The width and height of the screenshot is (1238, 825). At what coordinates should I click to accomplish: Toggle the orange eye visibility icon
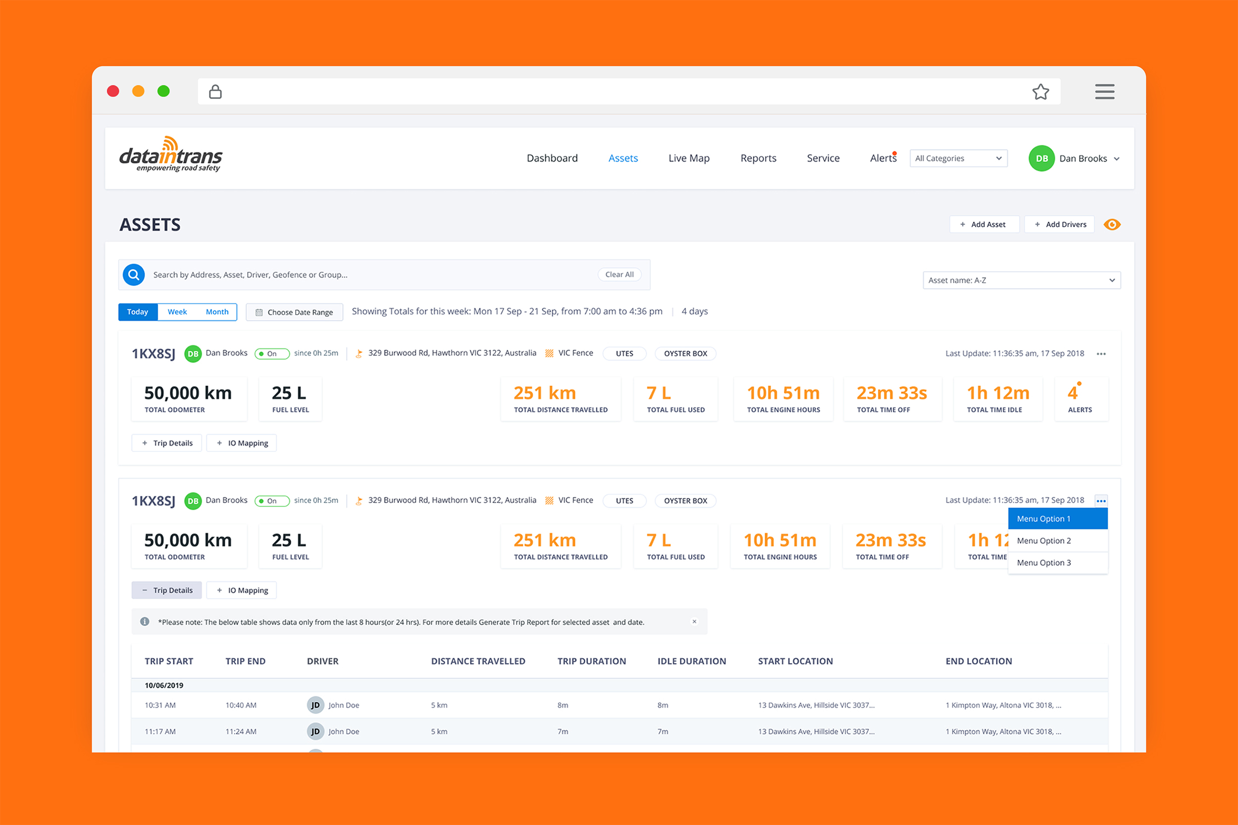coord(1112,225)
